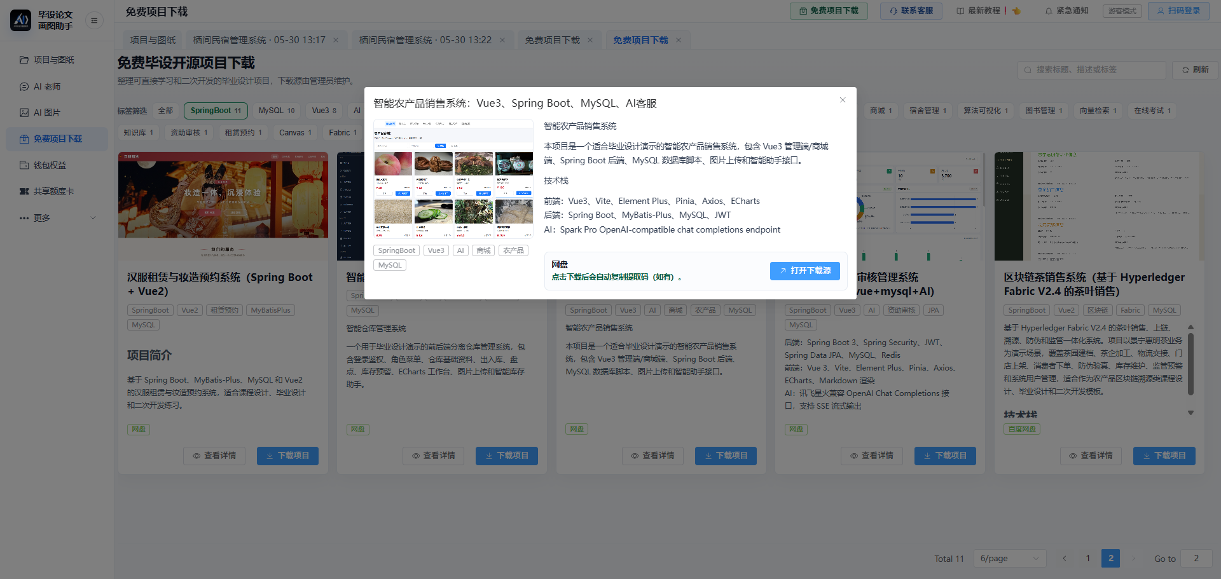1221x579 pixels.
Task: Toggle the Fabric 1 tag filter
Action: tap(343, 133)
